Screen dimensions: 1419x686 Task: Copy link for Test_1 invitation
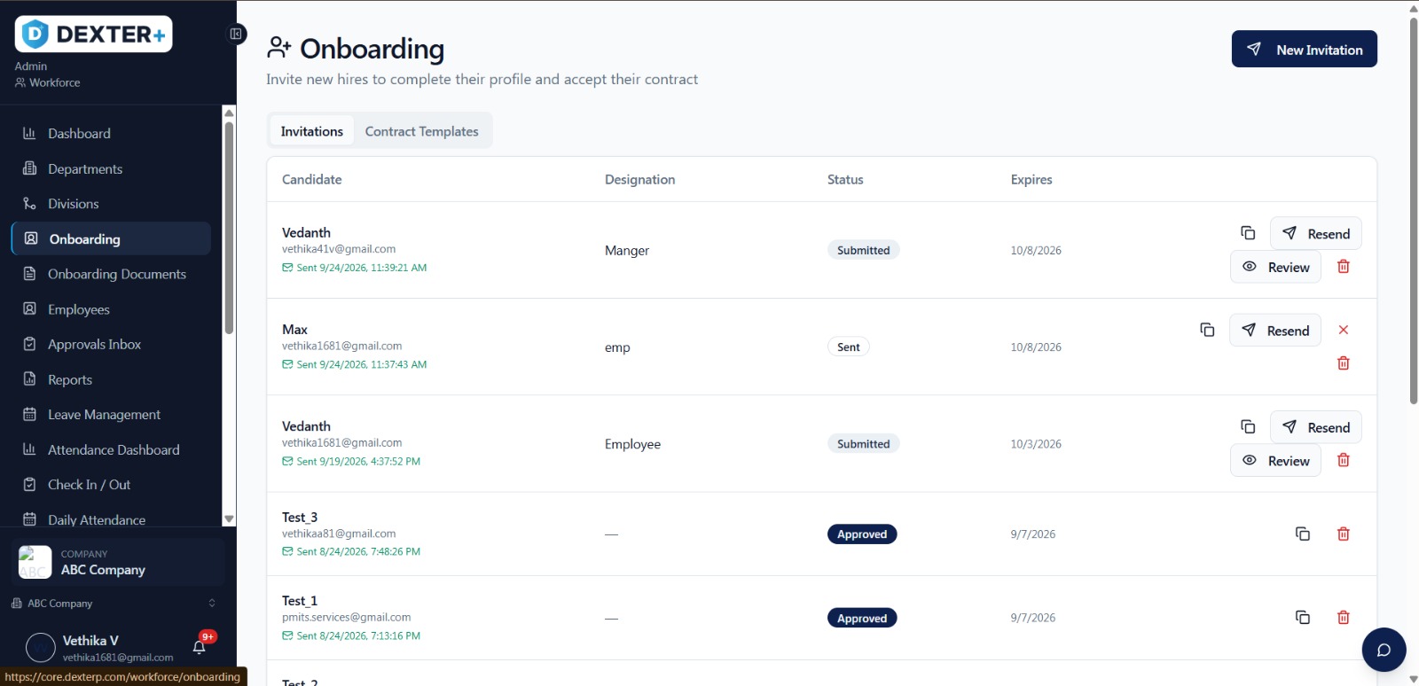coord(1303,618)
